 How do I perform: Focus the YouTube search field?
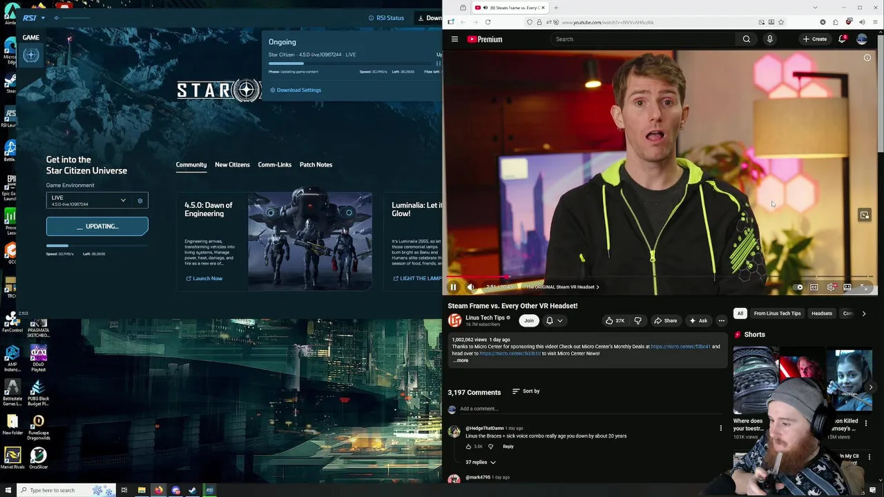pos(642,39)
